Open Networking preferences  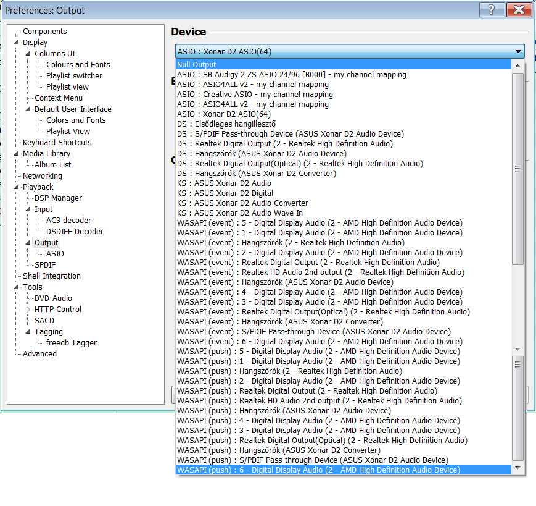(43, 176)
